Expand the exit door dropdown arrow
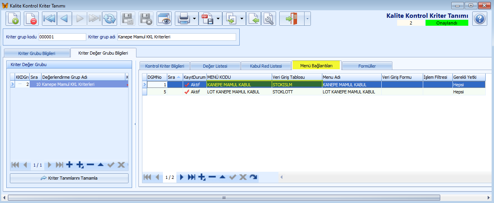This screenshot has height=203, width=494. point(307,19)
